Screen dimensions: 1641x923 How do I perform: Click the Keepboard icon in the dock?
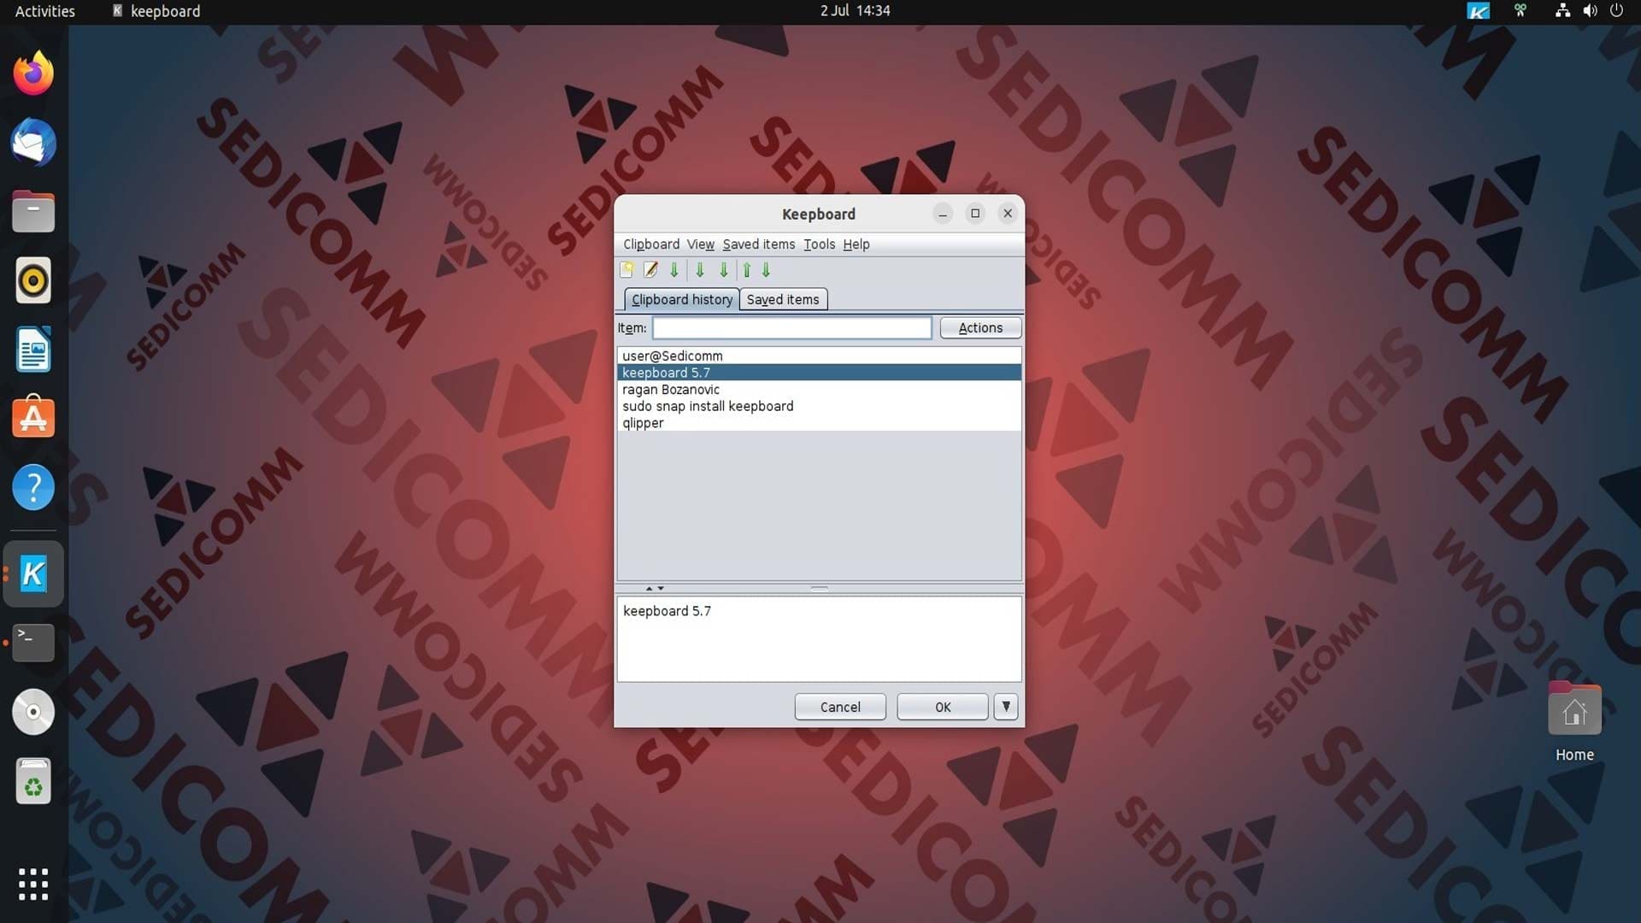tap(33, 573)
